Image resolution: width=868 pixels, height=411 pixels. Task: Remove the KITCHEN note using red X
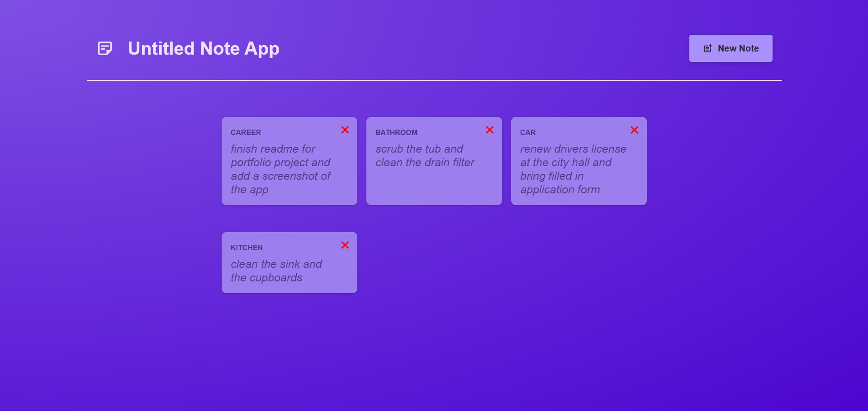pos(345,245)
